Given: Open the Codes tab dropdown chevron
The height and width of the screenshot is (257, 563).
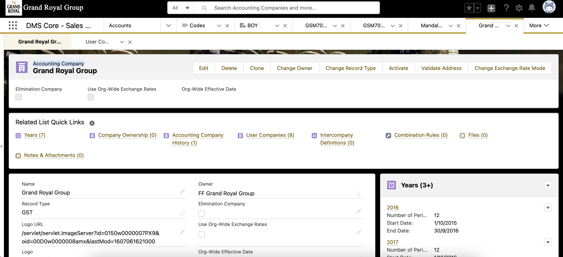Looking at the screenshot, I should 219,26.
